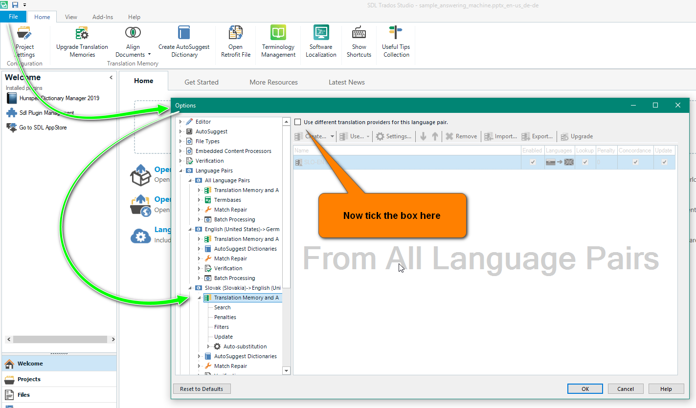Expand the Verification top-level node
696x408 pixels.
click(x=180, y=161)
